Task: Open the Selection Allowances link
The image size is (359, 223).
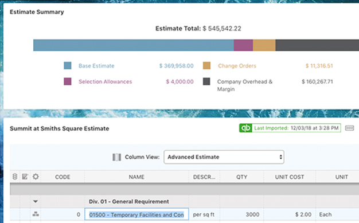Action: (x=106, y=82)
